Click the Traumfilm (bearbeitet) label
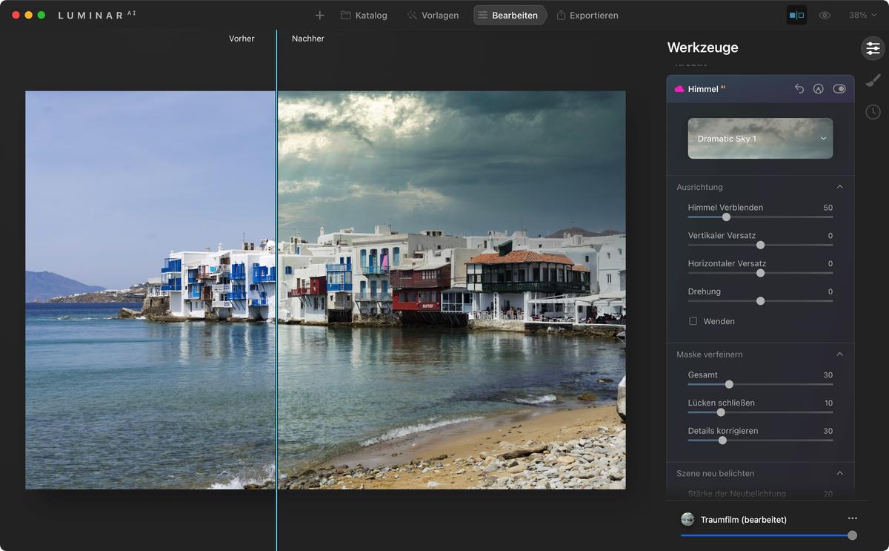 tap(744, 520)
